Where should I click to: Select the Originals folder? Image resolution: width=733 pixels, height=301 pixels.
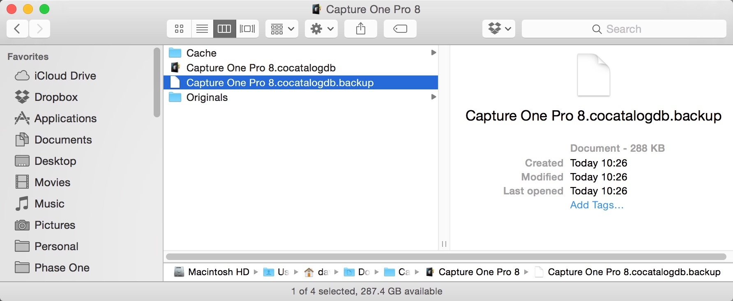coord(301,97)
